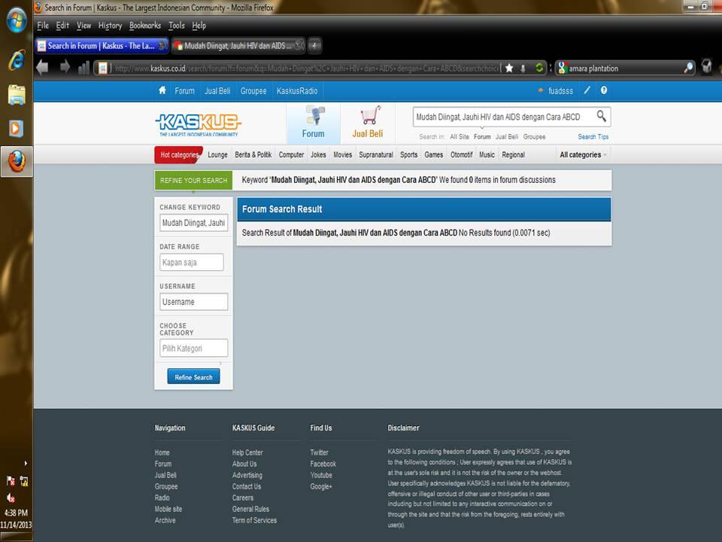Show hidden tray icons arrow
722x542 pixels.
tap(26, 463)
